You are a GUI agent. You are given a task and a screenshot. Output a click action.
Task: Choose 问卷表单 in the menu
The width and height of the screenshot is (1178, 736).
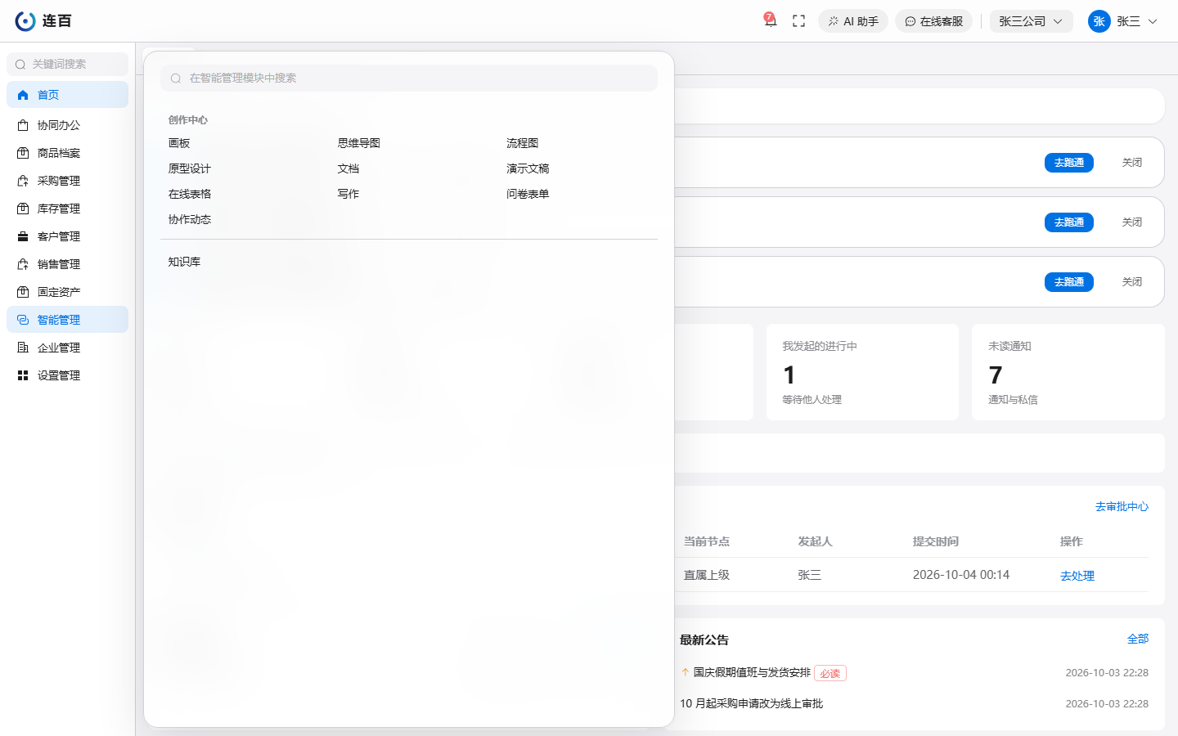pyautogui.click(x=528, y=194)
